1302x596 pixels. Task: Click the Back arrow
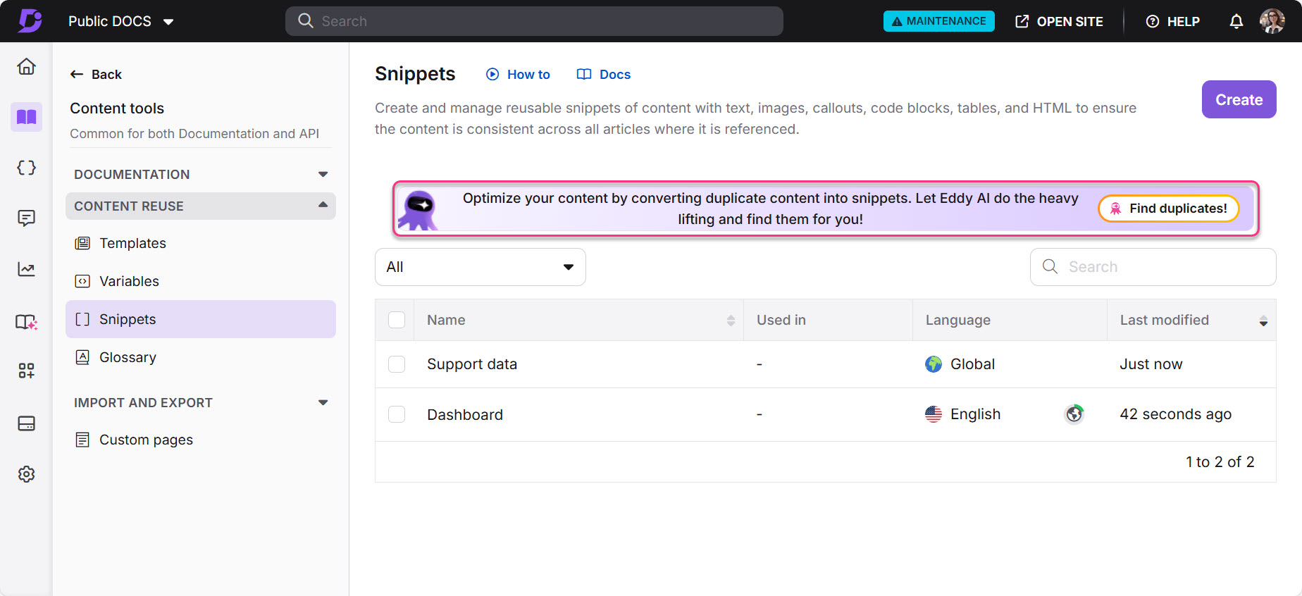(x=77, y=75)
